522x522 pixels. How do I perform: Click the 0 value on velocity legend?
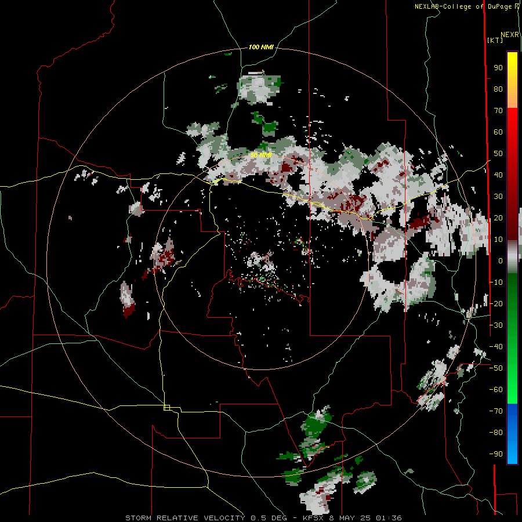coord(501,261)
